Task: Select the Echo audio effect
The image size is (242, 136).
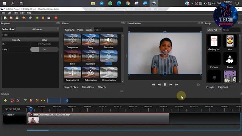Action: pos(72,57)
